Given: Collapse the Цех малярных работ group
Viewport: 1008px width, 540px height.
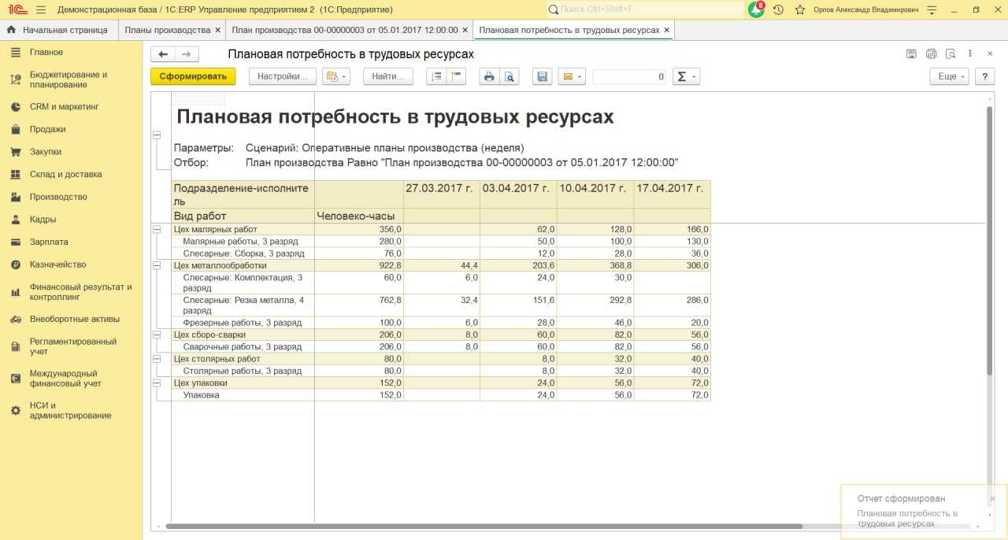Looking at the screenshot, I should [x=156, y=229].
